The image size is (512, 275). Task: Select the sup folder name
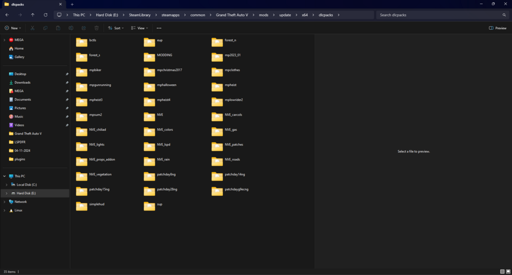pyautogui.click(x=159, y=204)
